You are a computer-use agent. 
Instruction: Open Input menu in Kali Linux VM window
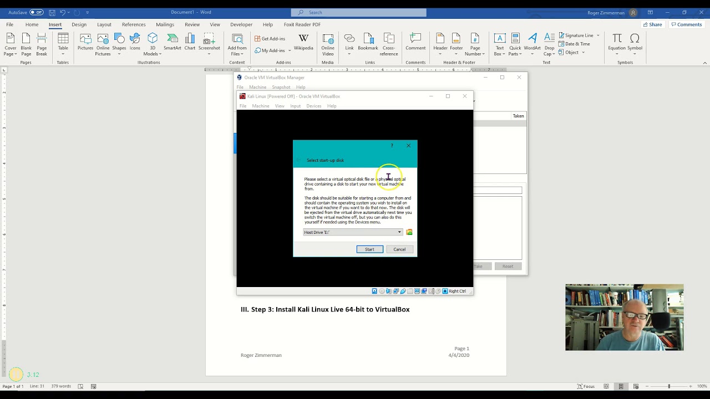(x=295, y=106)
